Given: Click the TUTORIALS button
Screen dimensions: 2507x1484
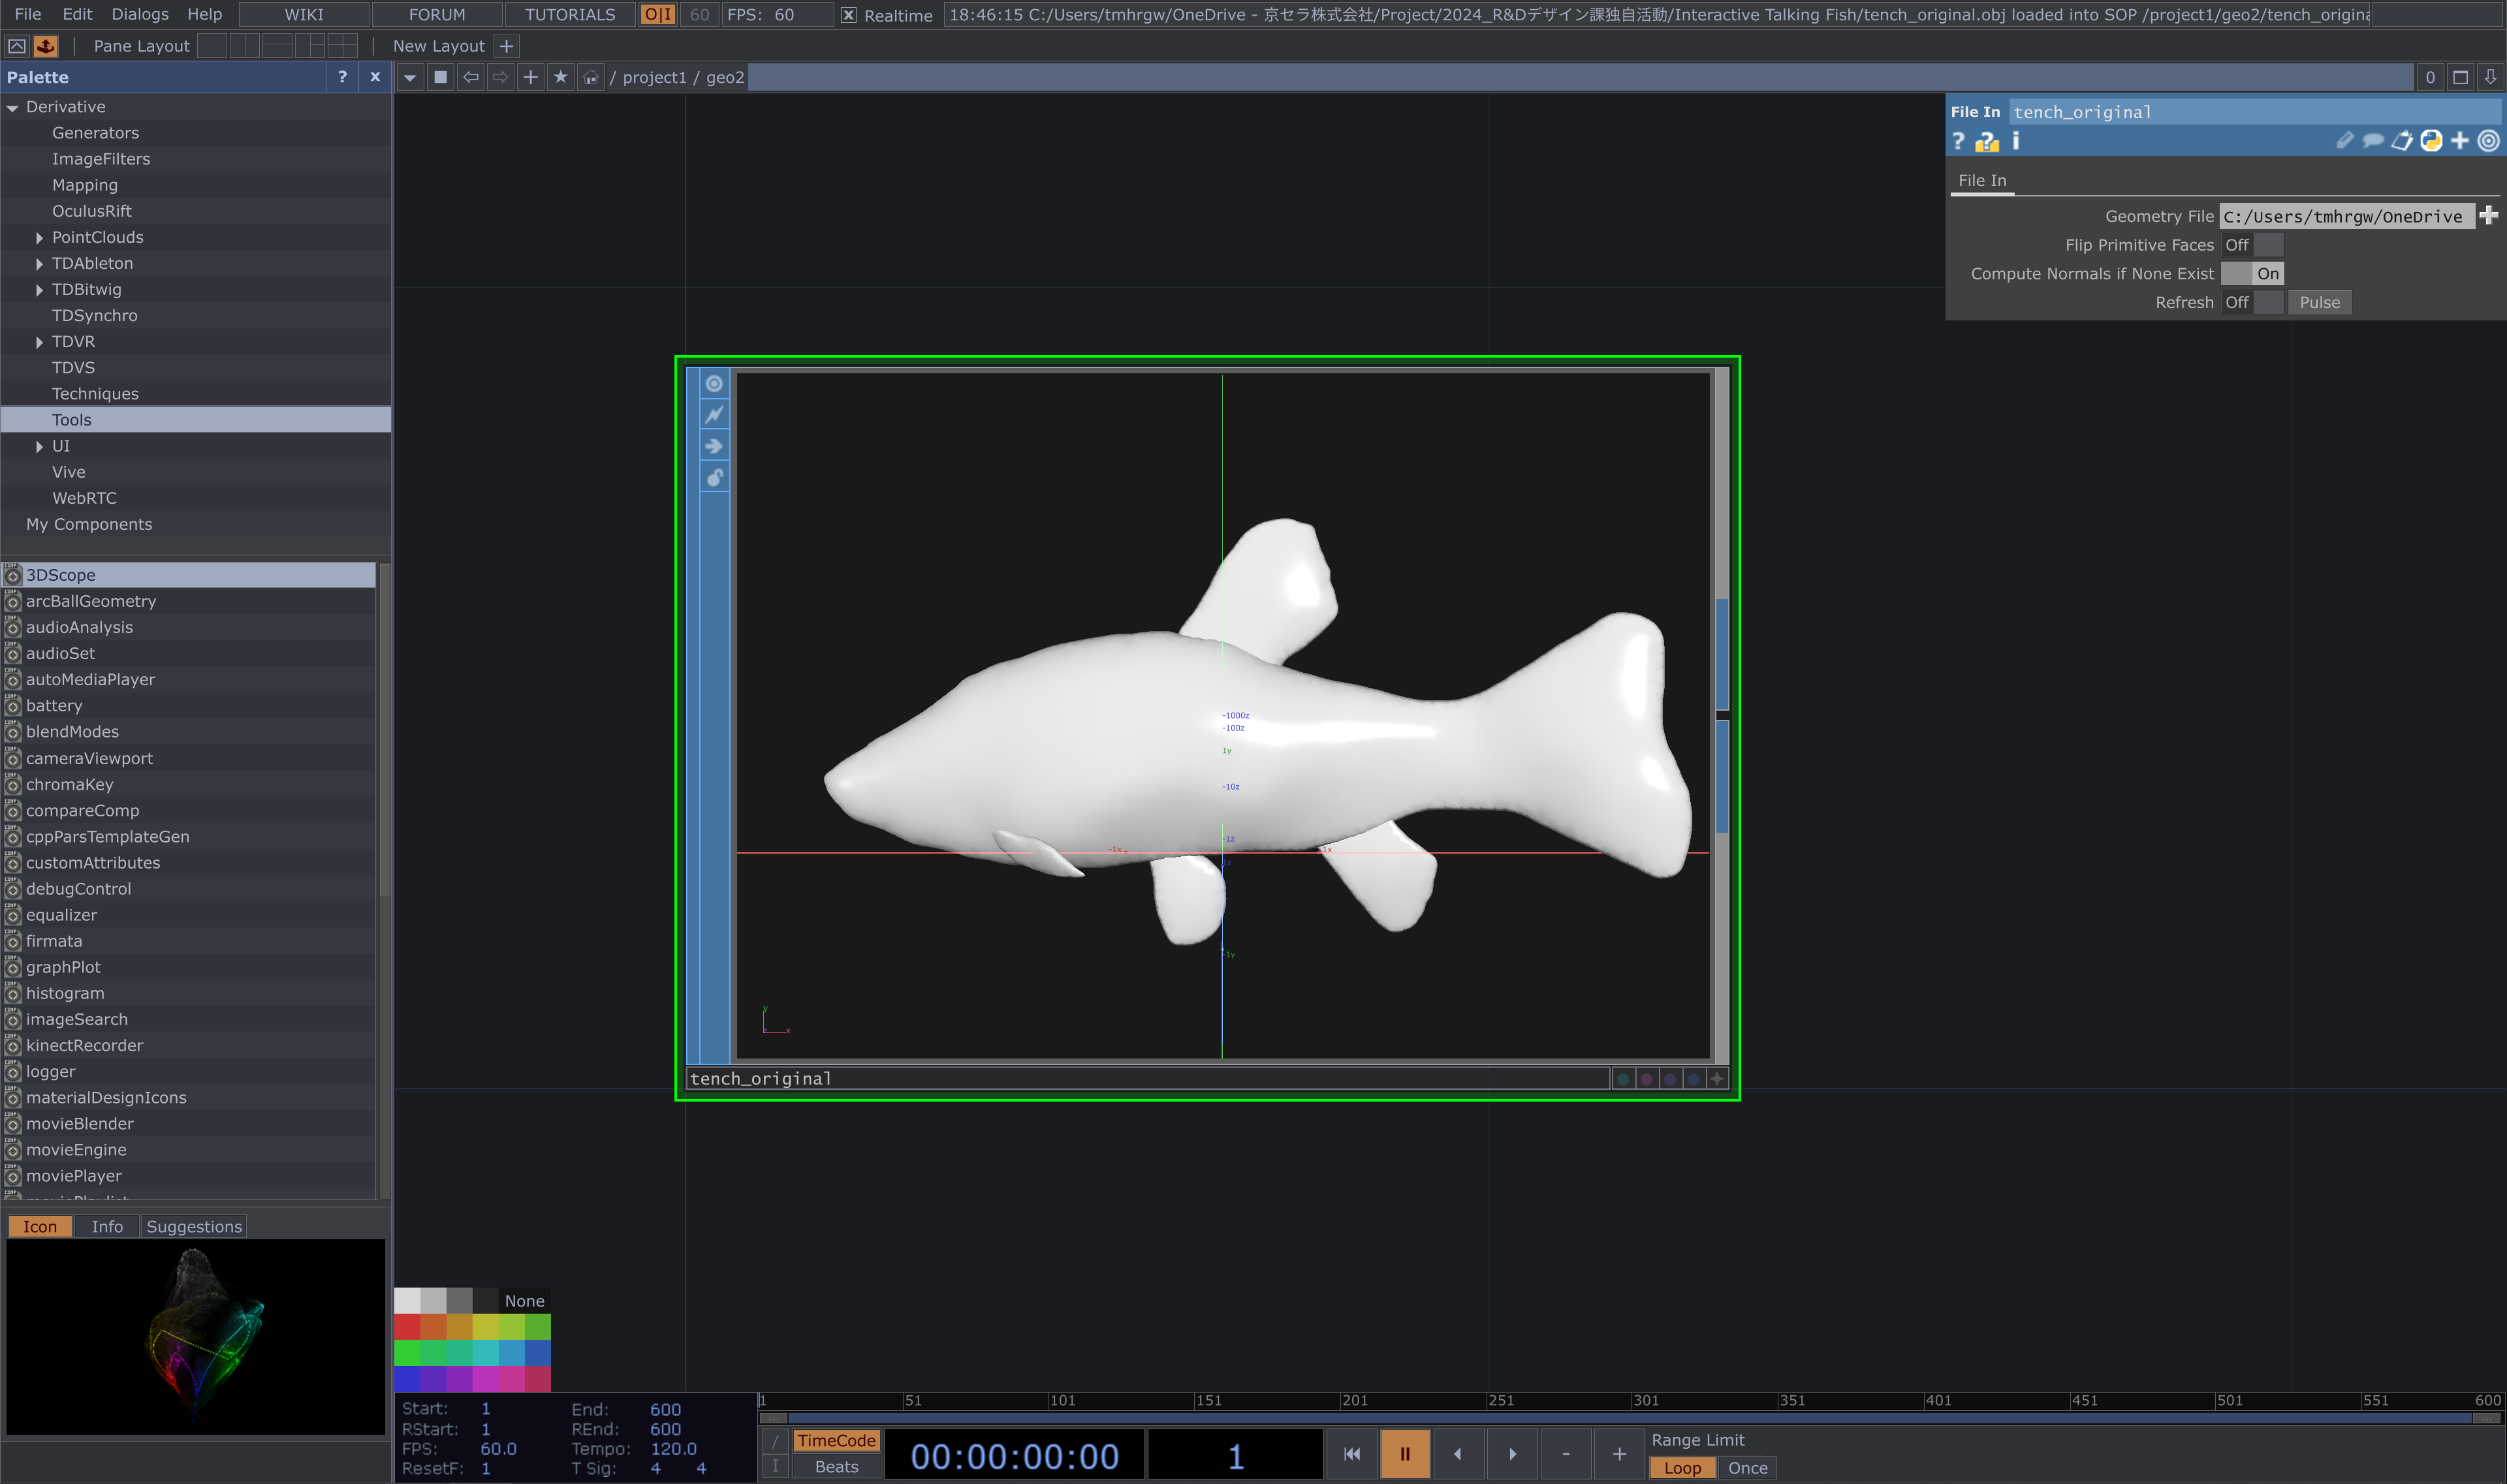Looking at the screenshot, I should 569,15.
